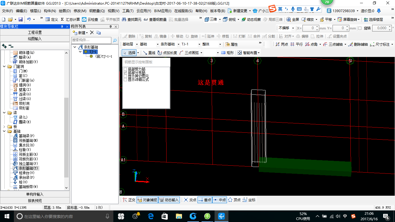
Task: Toggle 底部受力筋 checkbox
Action: coord(125,69)
